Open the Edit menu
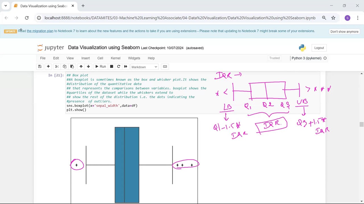Screen dimensions: 364x204 [x=56, y=58]
